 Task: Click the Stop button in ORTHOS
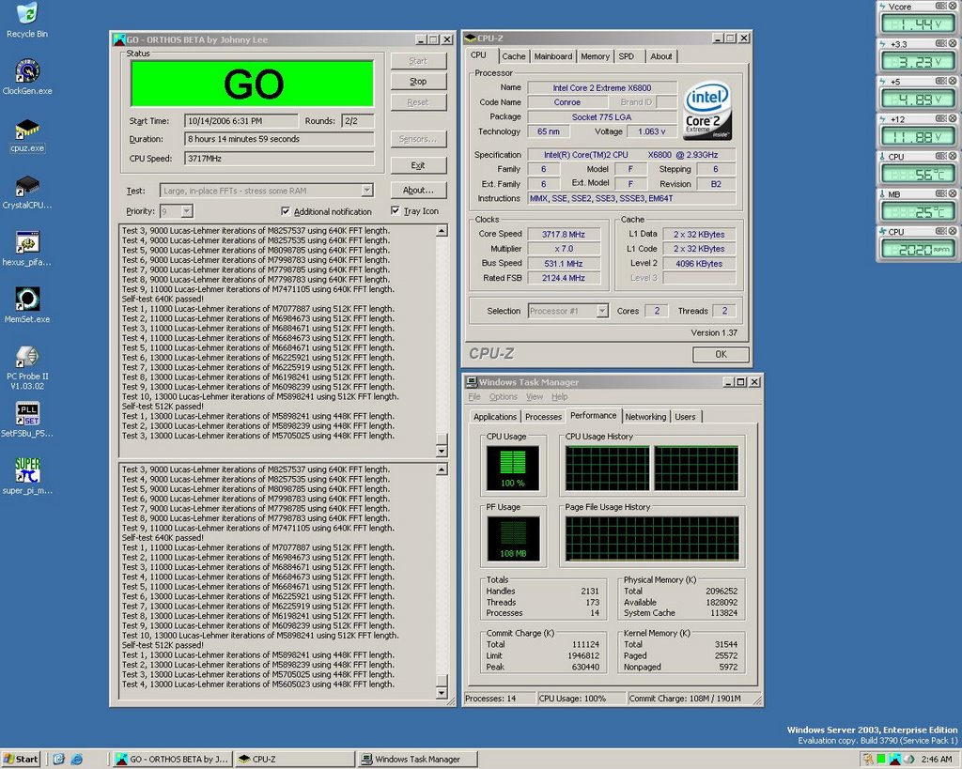[x=418, y=82]
